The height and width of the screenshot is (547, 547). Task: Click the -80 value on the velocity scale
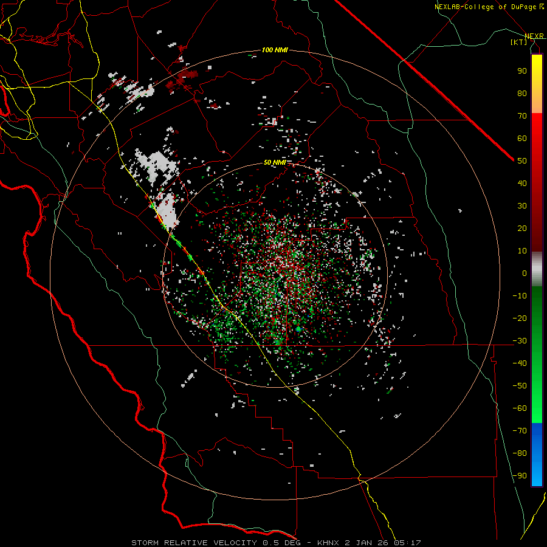click(x=520, y=453)
